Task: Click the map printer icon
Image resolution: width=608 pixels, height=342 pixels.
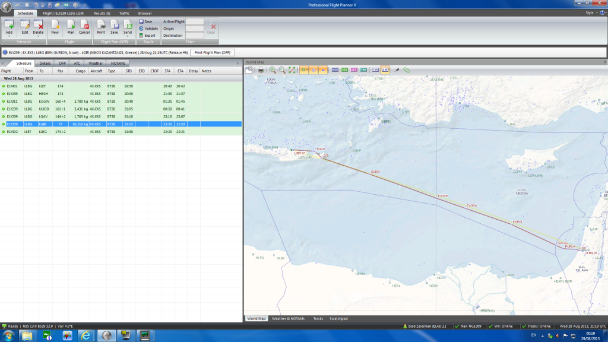Action: click(x=260, y=69)
